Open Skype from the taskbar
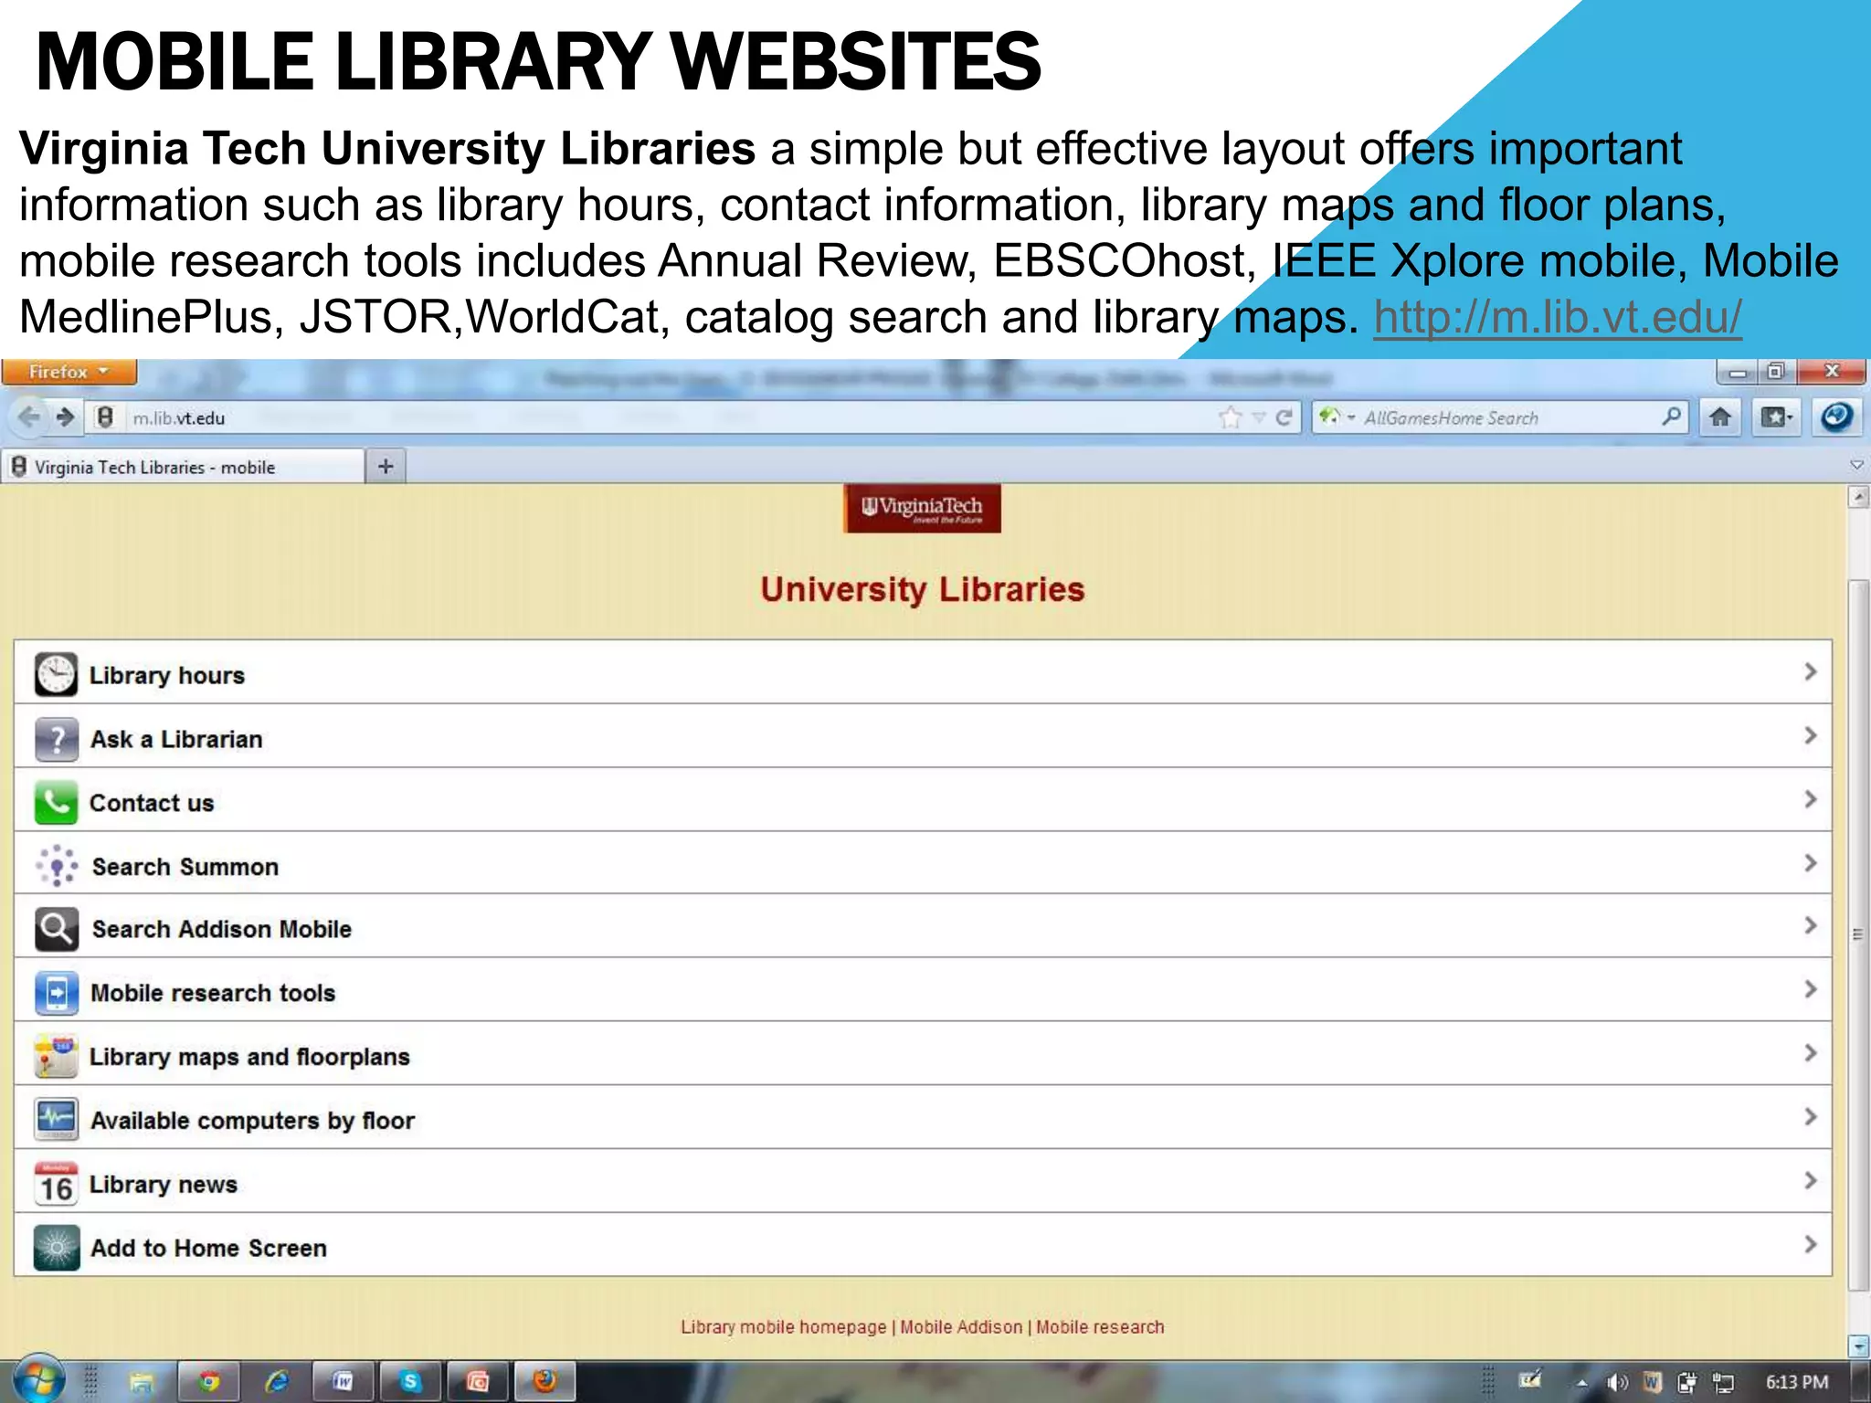Viewport: 1871px width, 1403px height. 410,1382
